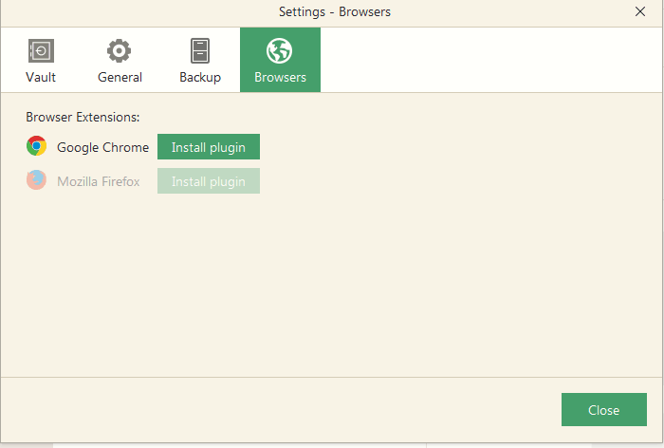Go to the Backup tab label
The image size is (664, 448).
point(200,78)
